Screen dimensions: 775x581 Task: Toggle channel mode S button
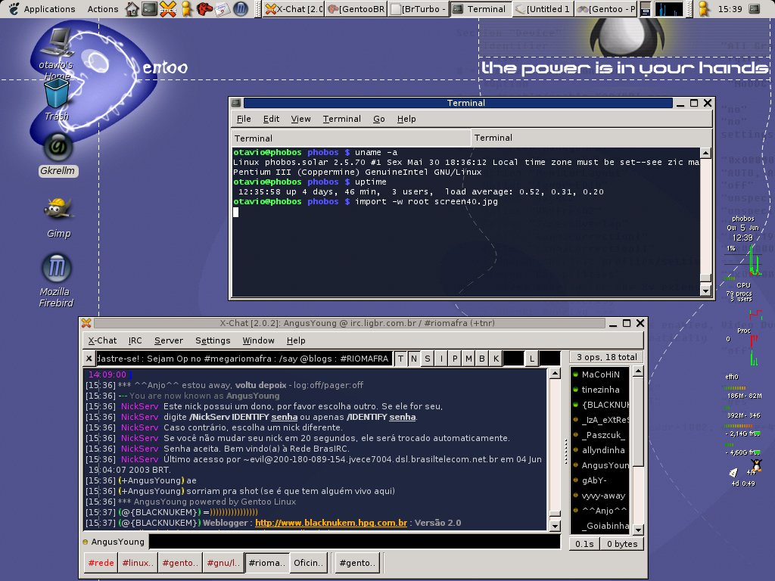coord(428,359)
